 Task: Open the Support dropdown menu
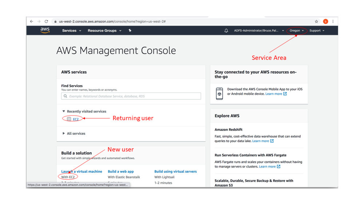point(317,31)
